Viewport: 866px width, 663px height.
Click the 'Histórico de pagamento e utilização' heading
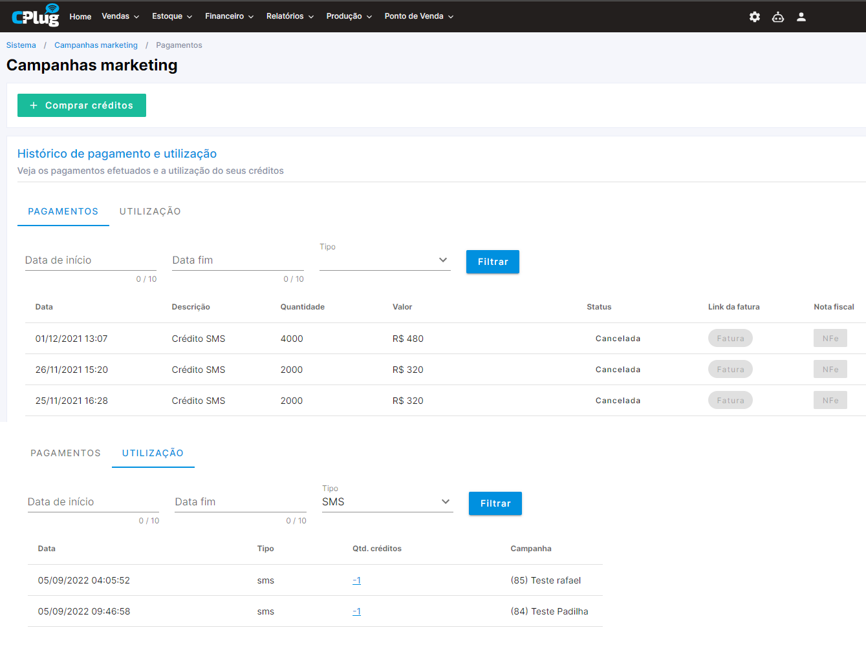(x=117, y=154)
